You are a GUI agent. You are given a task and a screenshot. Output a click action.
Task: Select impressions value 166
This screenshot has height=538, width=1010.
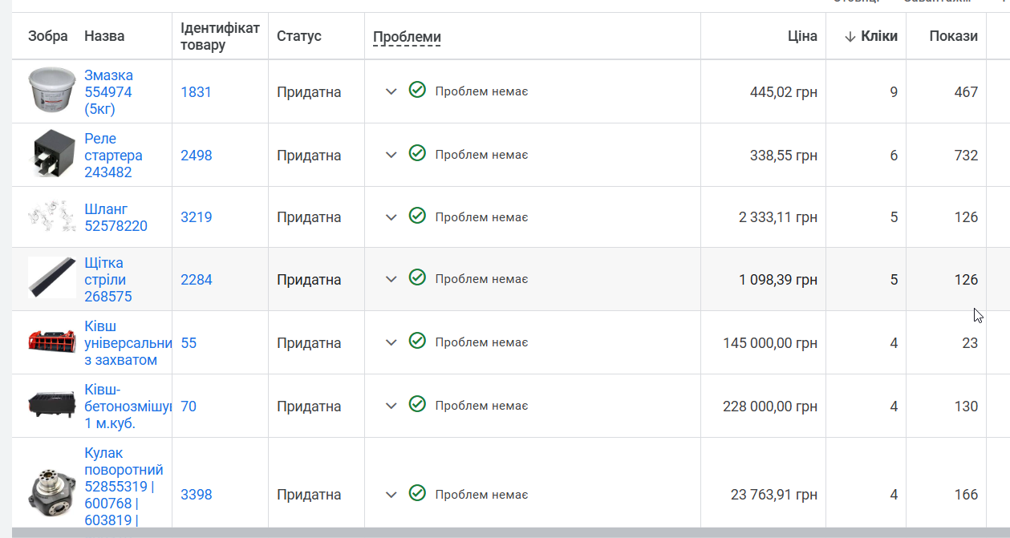[x=966, y=494]
